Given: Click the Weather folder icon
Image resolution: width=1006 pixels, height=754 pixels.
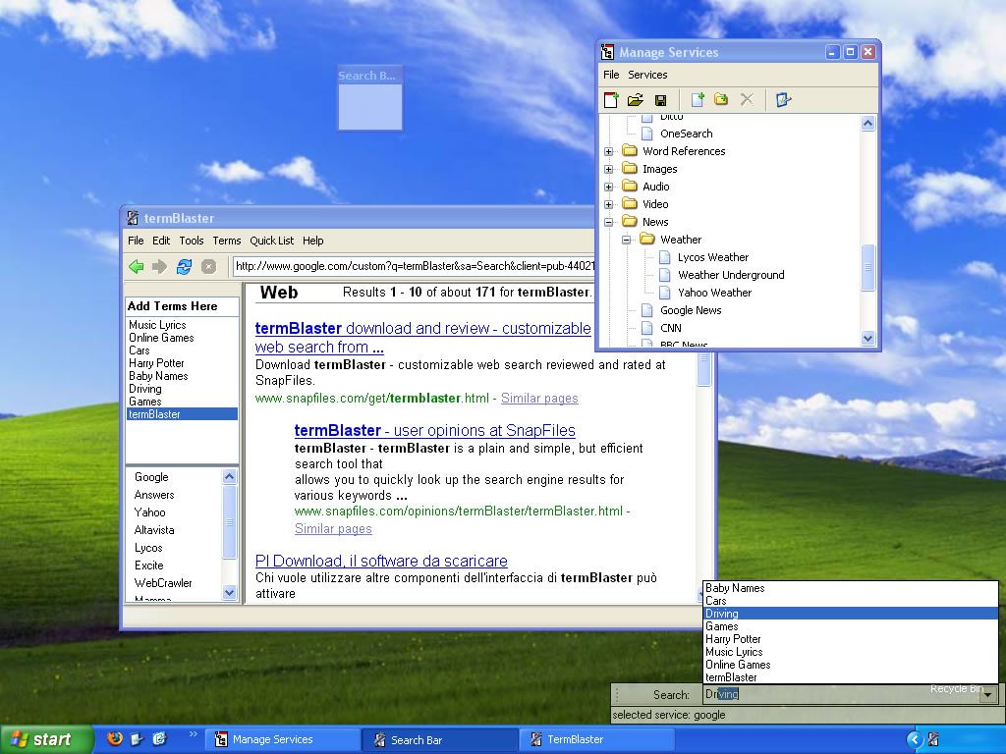Looking at the screenshot, I should coord(647,240).
